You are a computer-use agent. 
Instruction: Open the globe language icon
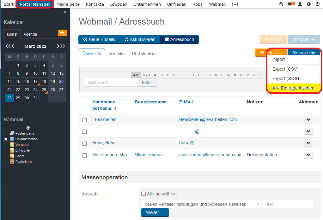click(308, 4)
